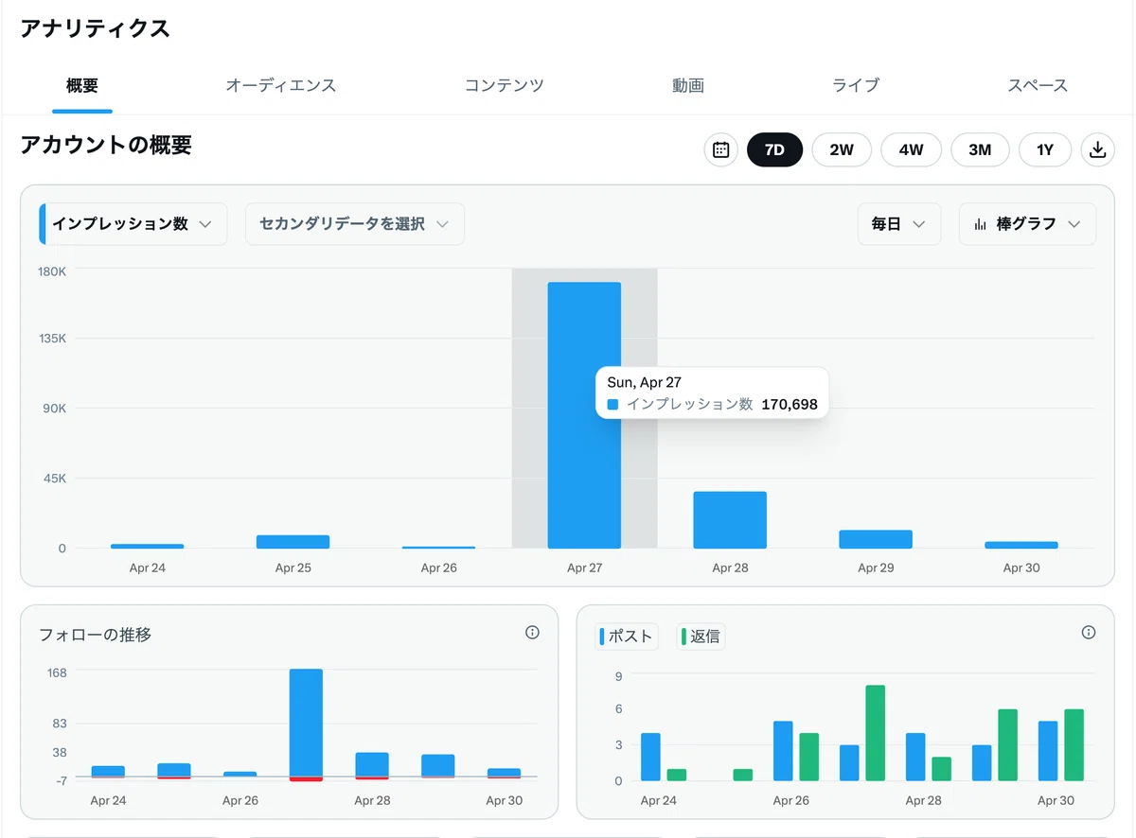Open info icon in フォローの推移 card
The width and height of the screenshot is (1136, 838).
coord(532,633)
